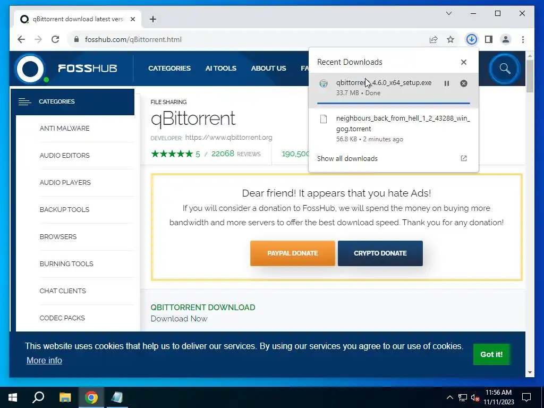The width and height of the screenshot is (544, 408).
Task: Select the AUDIO EDITORS category
Action: pos(64,156)
